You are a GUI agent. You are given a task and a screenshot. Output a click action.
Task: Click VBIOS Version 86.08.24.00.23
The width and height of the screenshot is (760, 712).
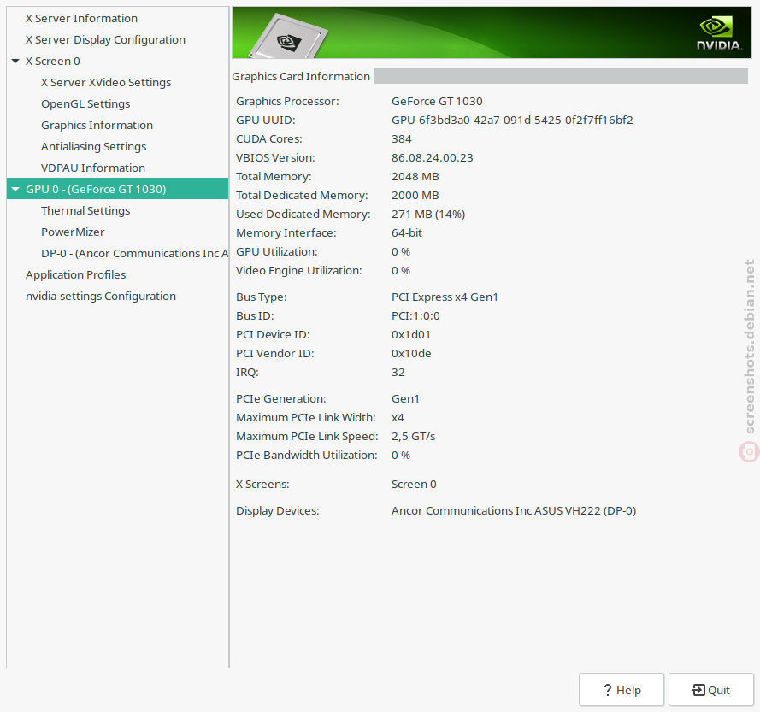pyautogui.click(x=433, y=157)
